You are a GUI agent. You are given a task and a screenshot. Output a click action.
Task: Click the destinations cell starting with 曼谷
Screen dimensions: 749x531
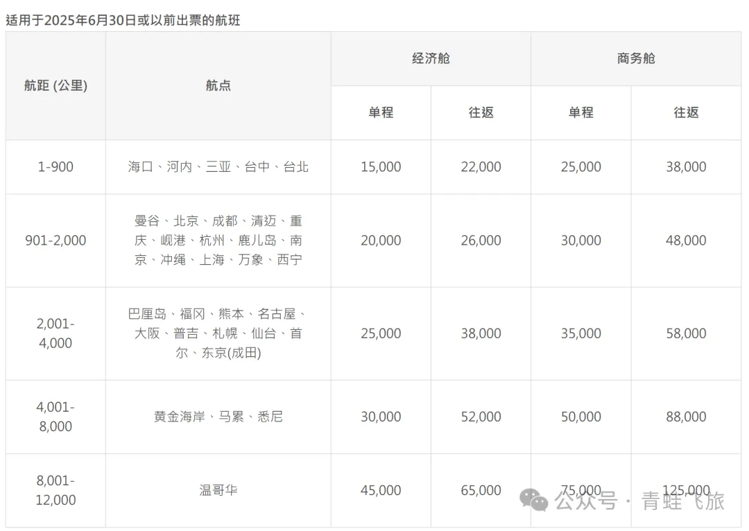click(218, 241)
